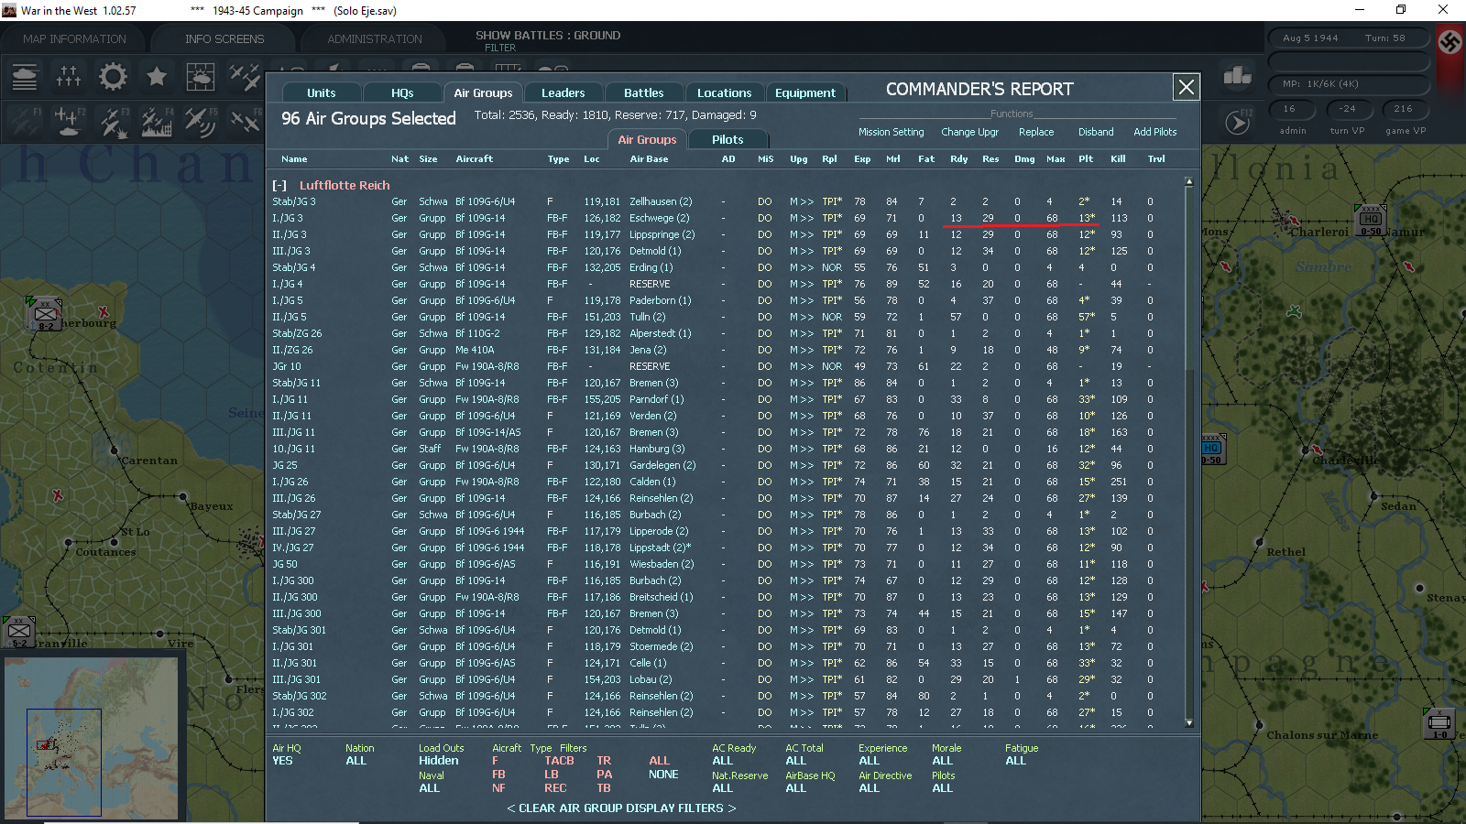Change the AirBase HQ filter value ALL
This screenshot has height=824, width=1466.
[795, 788]
